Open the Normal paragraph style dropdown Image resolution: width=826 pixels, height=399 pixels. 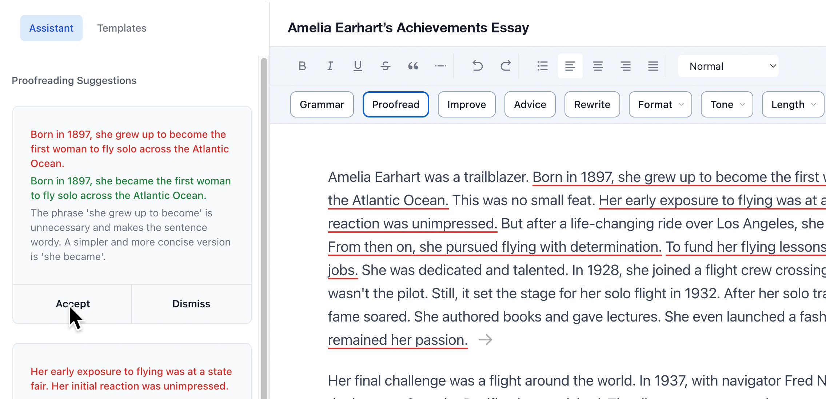coord(728,66)
